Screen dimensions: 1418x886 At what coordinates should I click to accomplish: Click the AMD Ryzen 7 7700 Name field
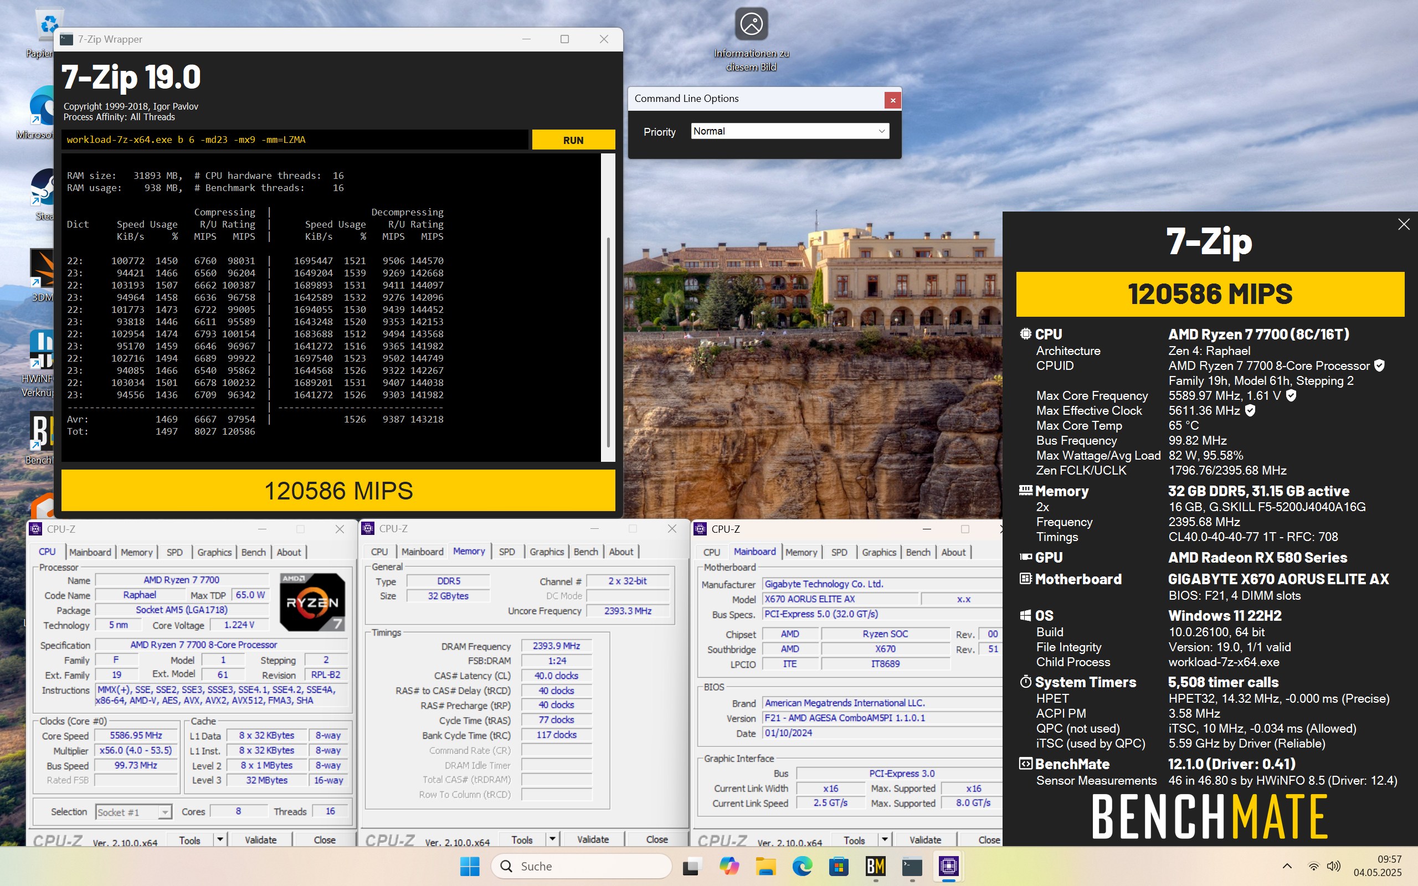click(182, 580)
